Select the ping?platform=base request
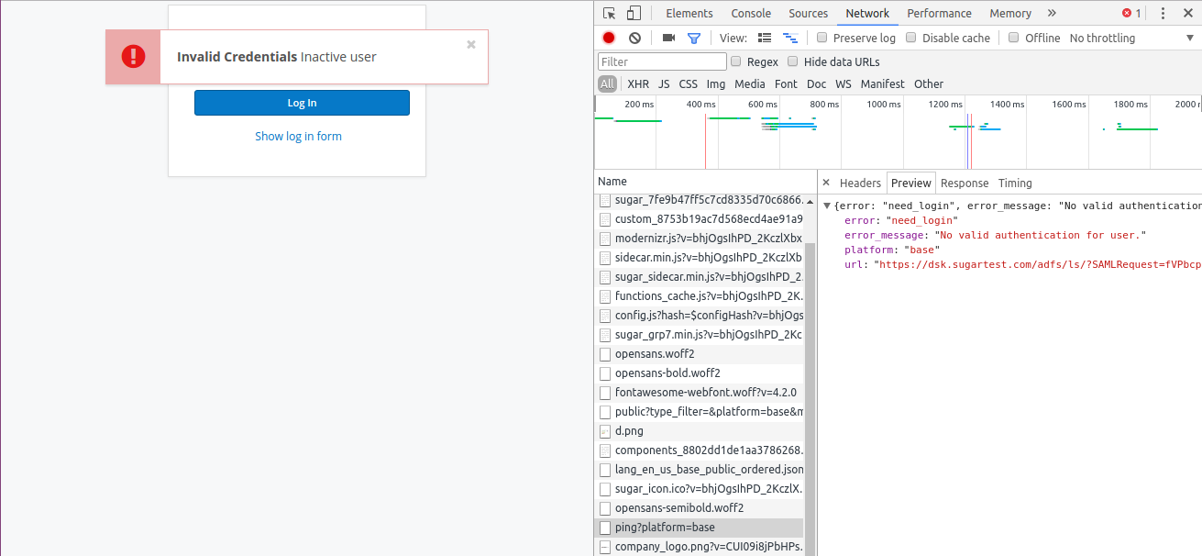 pos(699,528)
